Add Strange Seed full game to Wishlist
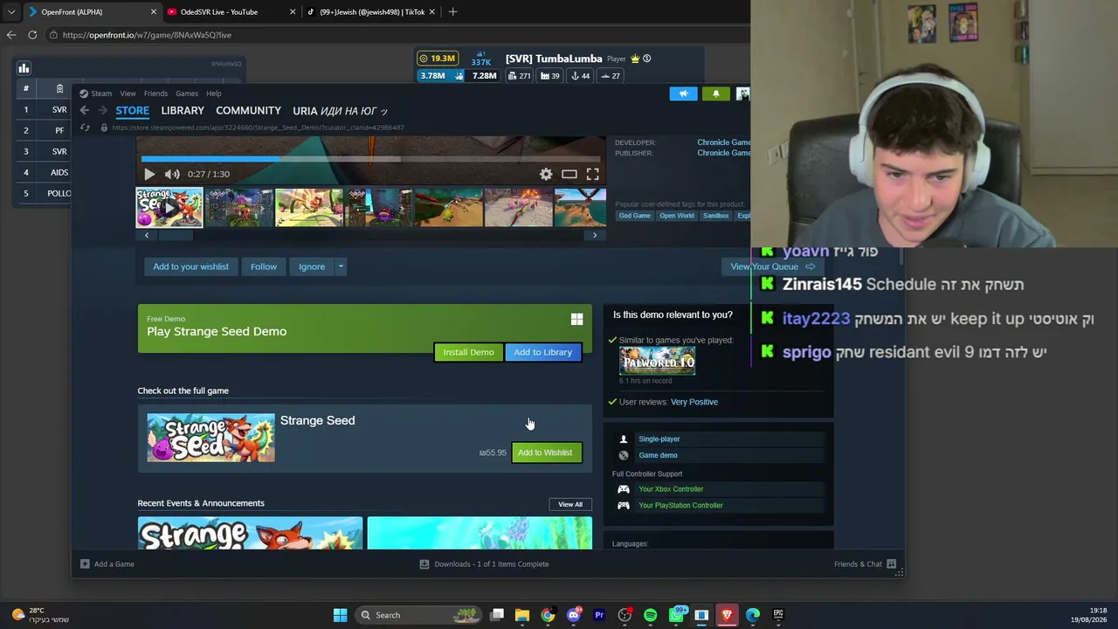 click(545, 453)
